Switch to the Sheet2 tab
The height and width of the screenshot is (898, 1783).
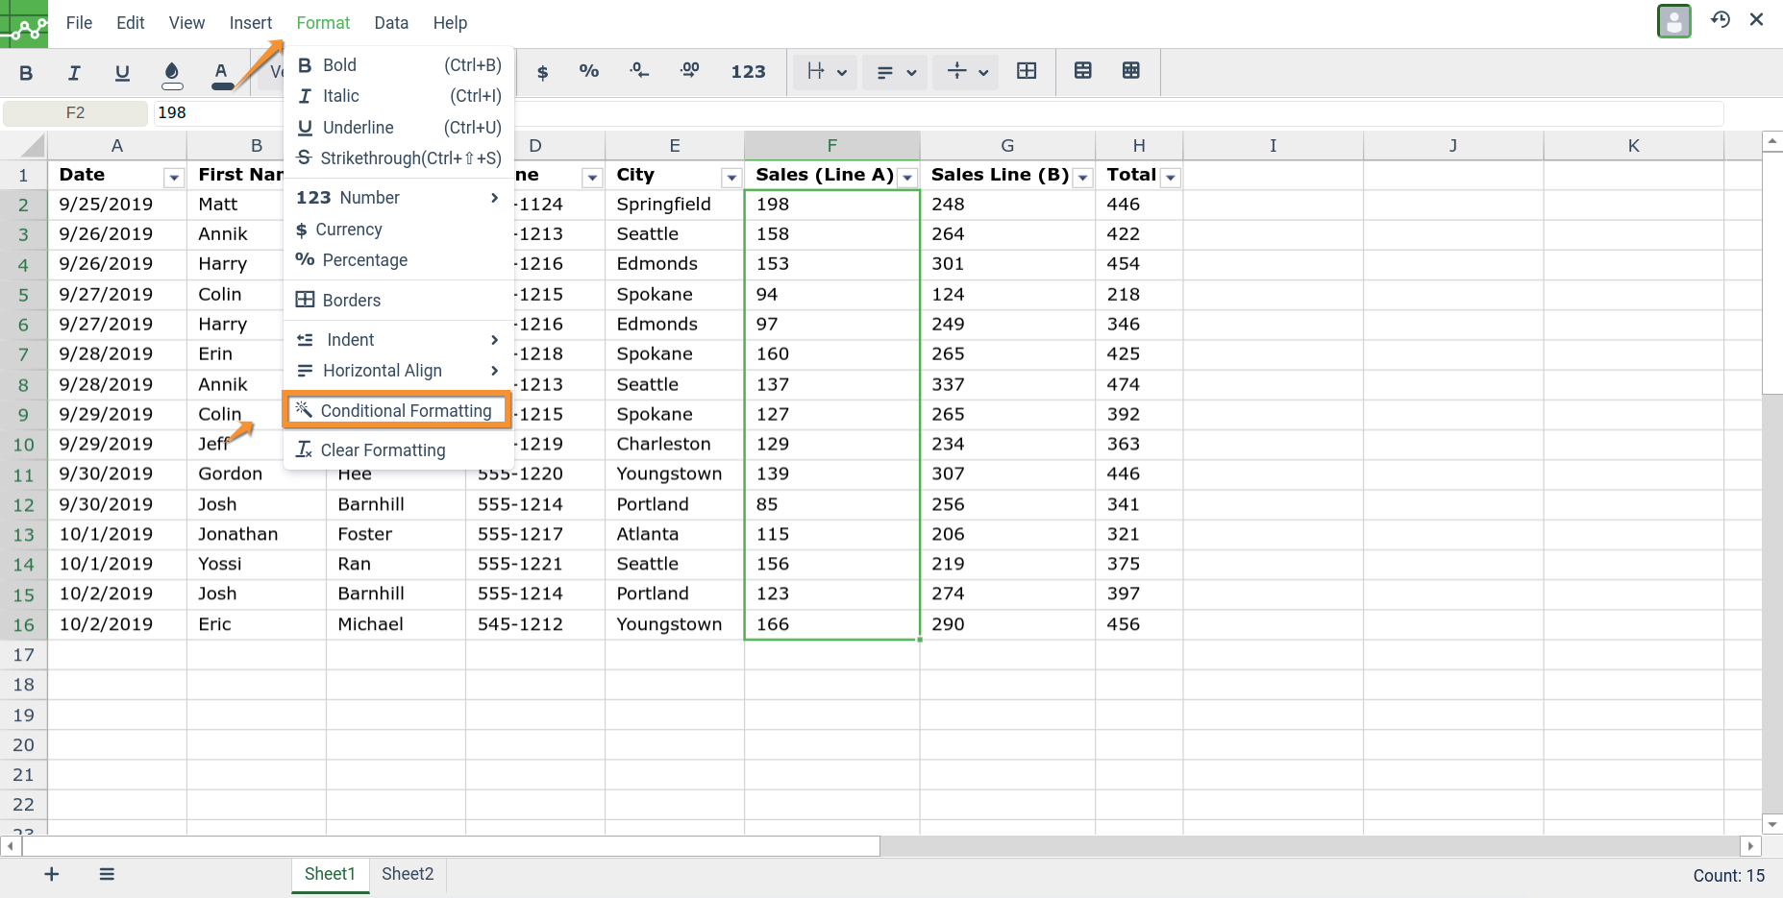[408, 874]
